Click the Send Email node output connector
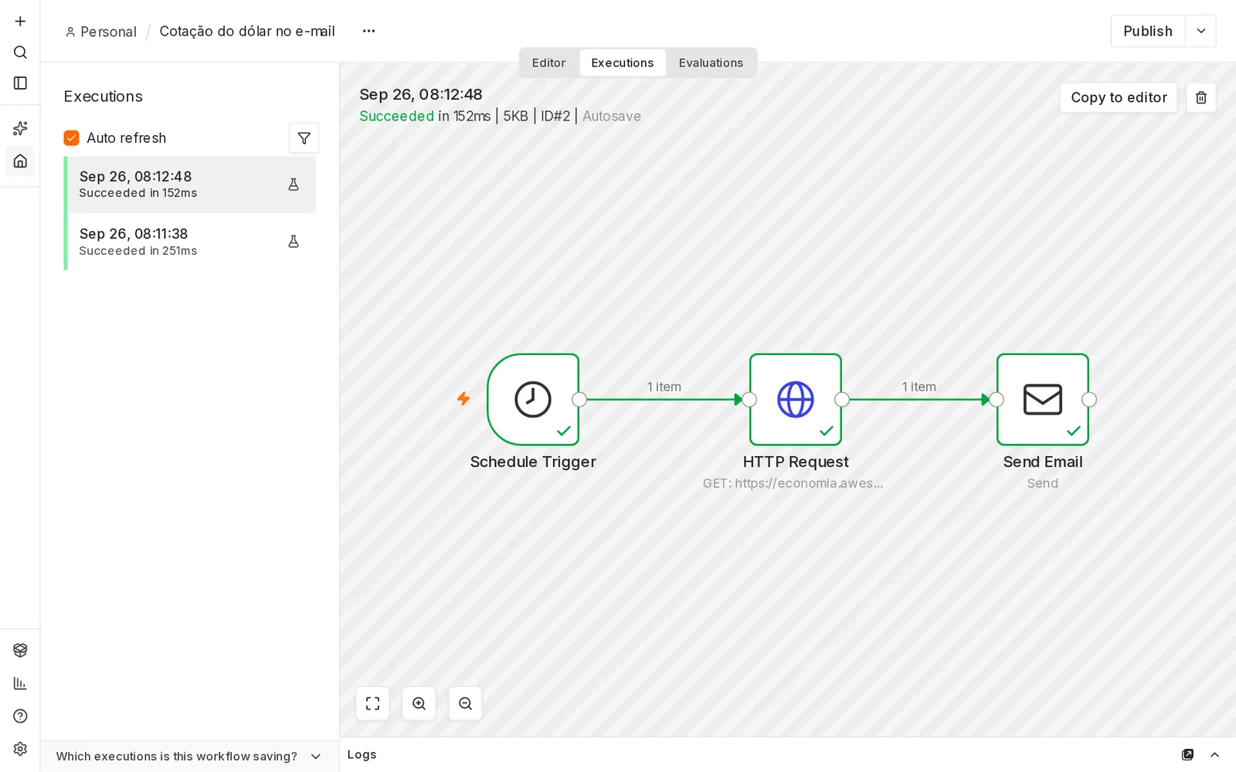This screenshot has width=1236, height=772. pyautogui.click(x=1089, y=399)
